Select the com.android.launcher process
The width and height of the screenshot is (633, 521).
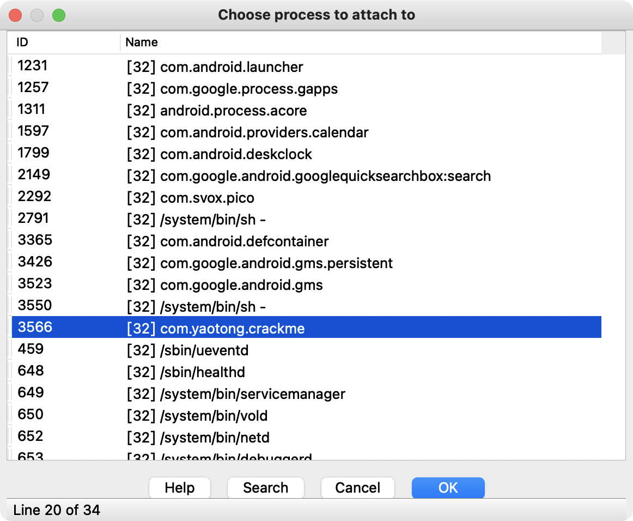[x=232, y=67]
